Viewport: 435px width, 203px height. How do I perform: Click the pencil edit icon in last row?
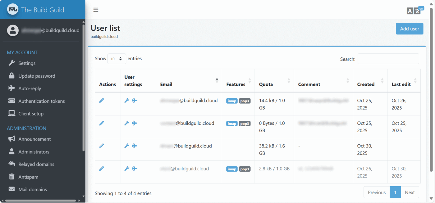(102, 169)
